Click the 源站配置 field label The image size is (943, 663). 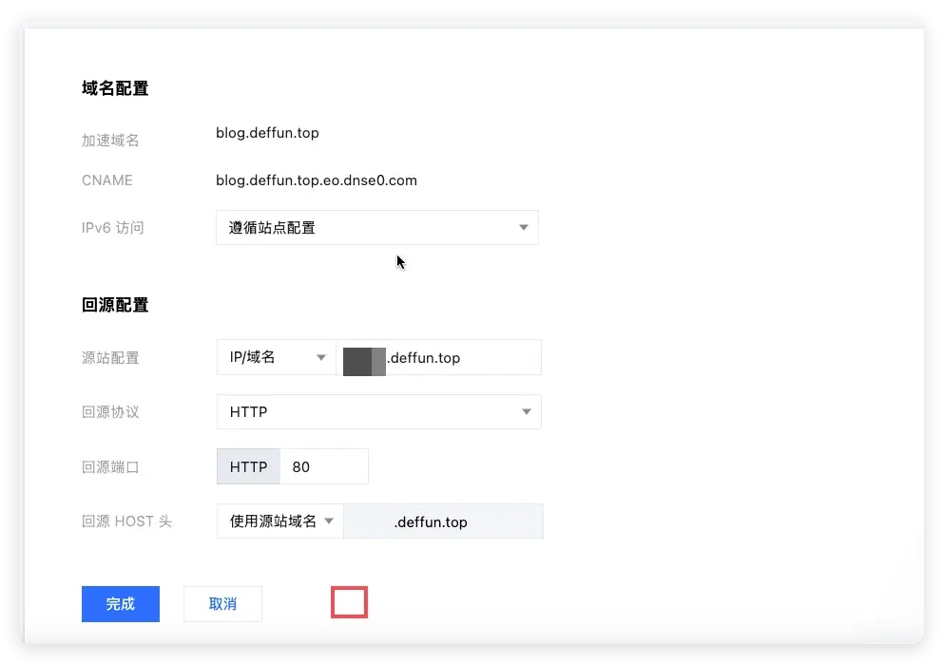pos(110,358)
